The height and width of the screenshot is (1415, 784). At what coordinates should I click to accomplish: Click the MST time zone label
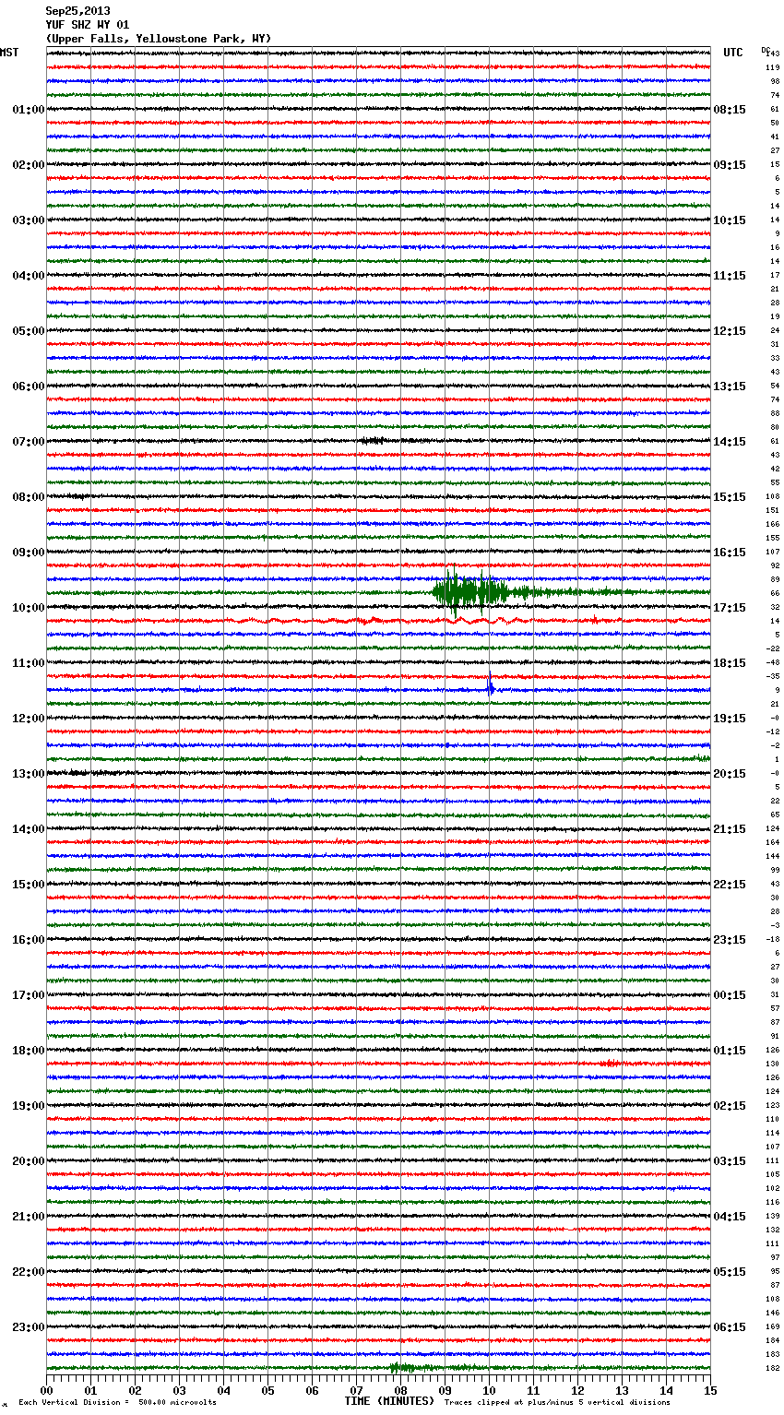click(9, 53)
